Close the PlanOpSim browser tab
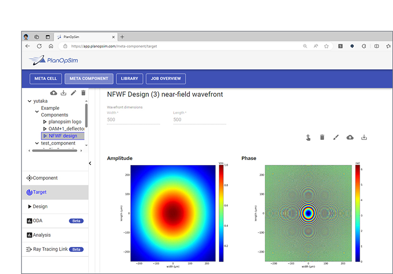 pyautogui.click(x=114, y=37)
